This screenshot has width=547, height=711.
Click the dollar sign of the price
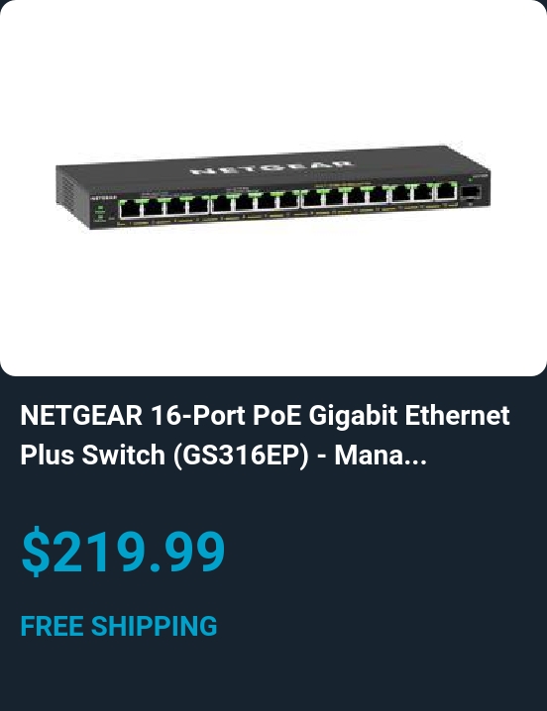[36, 552]
